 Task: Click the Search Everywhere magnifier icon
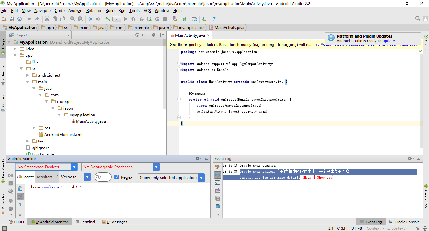pos(418,19)
